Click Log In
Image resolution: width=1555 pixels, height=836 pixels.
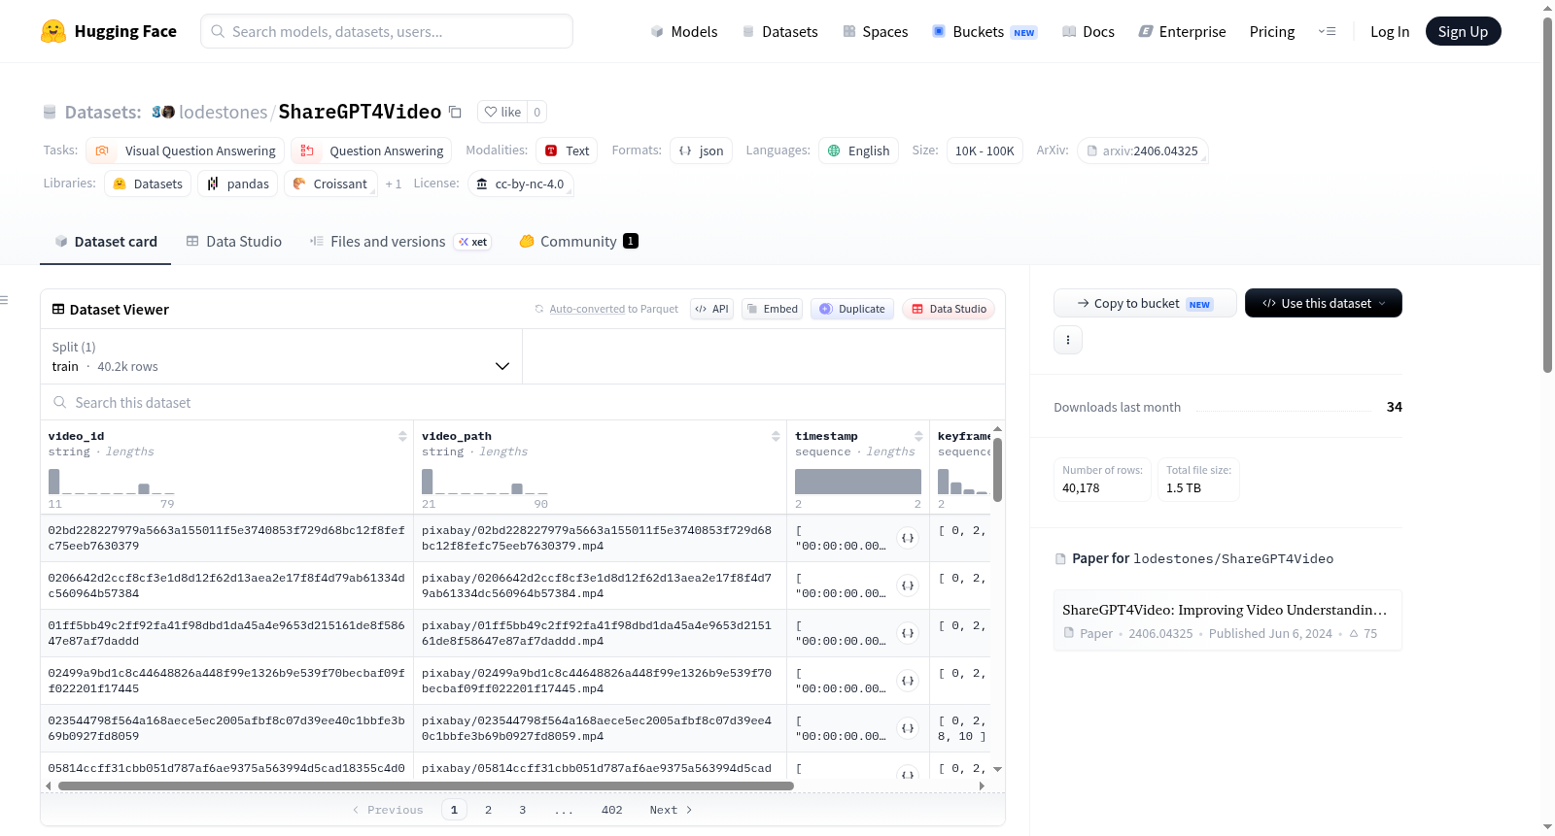(x=1390, y=31)
